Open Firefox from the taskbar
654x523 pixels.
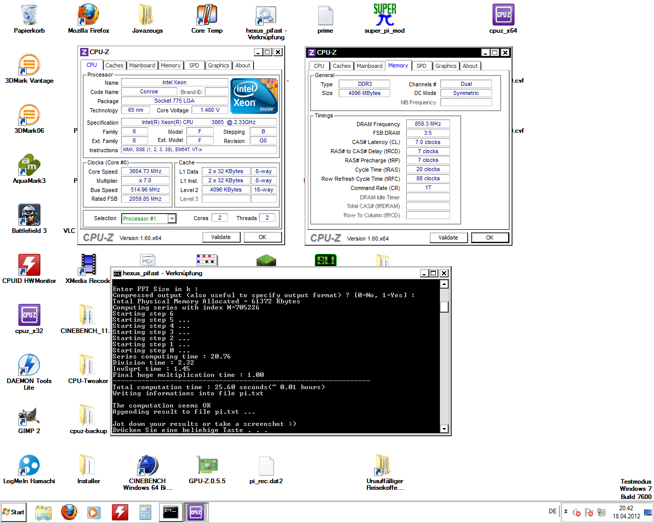[x=69, y=512]
